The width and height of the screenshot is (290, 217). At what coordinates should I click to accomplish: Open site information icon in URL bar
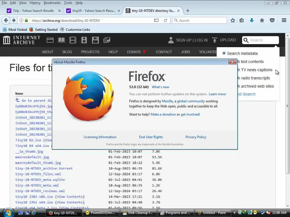pyautogui.click(x=21, y=20)
